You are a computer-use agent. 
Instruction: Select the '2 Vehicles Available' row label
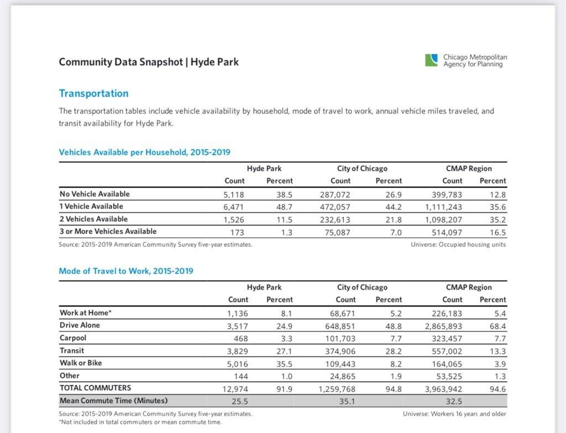[93, 219]
